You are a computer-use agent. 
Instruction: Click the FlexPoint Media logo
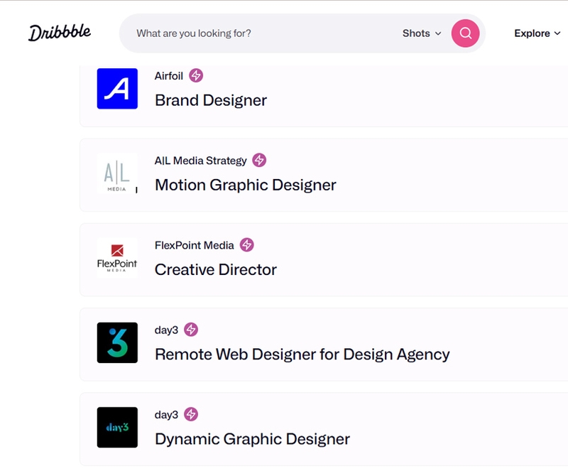pyautogui.click(x=118, y=259)
